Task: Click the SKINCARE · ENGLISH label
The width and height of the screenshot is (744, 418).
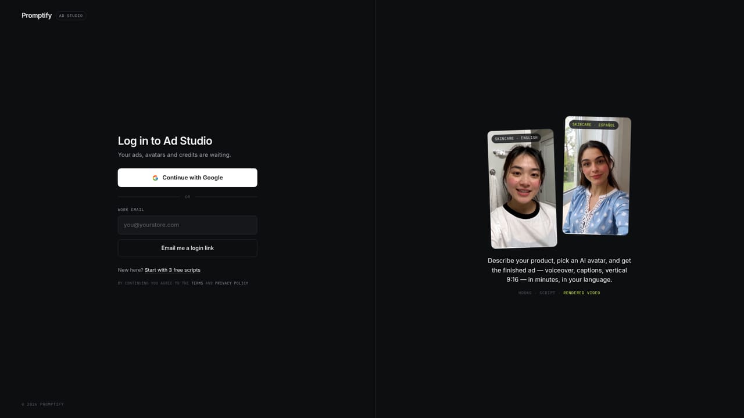Action: pos(516,138)
